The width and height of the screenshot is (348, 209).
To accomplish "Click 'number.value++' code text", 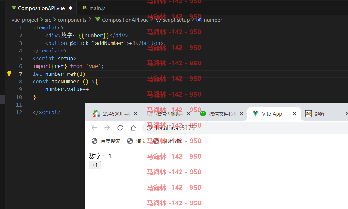I will click(x=67, y=89).
